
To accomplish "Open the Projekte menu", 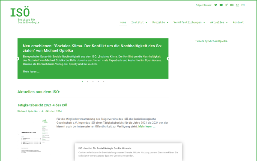I will point(158,22).
